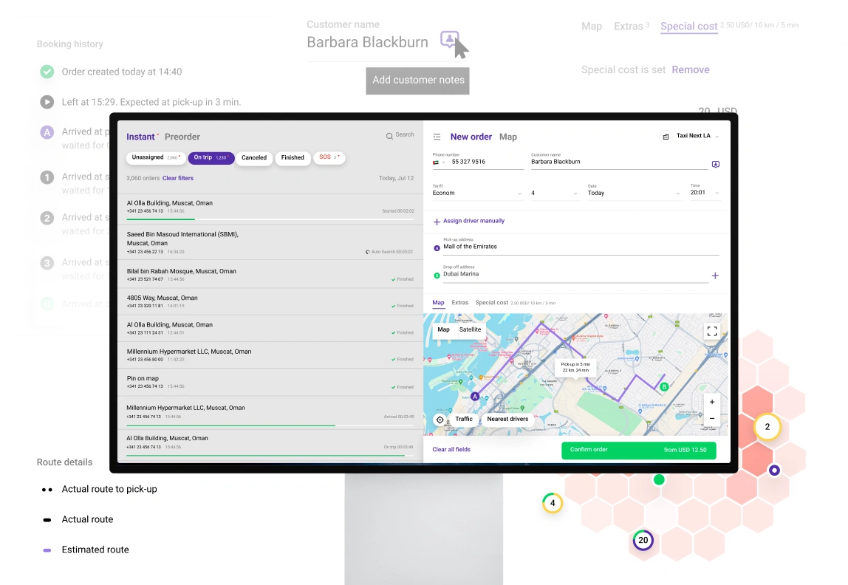Toggle the Finished filter chip
848x585 pixels.
(x=293, y=158)
